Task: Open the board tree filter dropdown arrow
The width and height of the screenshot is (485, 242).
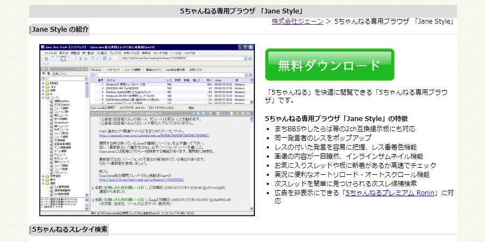Action: coord(86,79)
